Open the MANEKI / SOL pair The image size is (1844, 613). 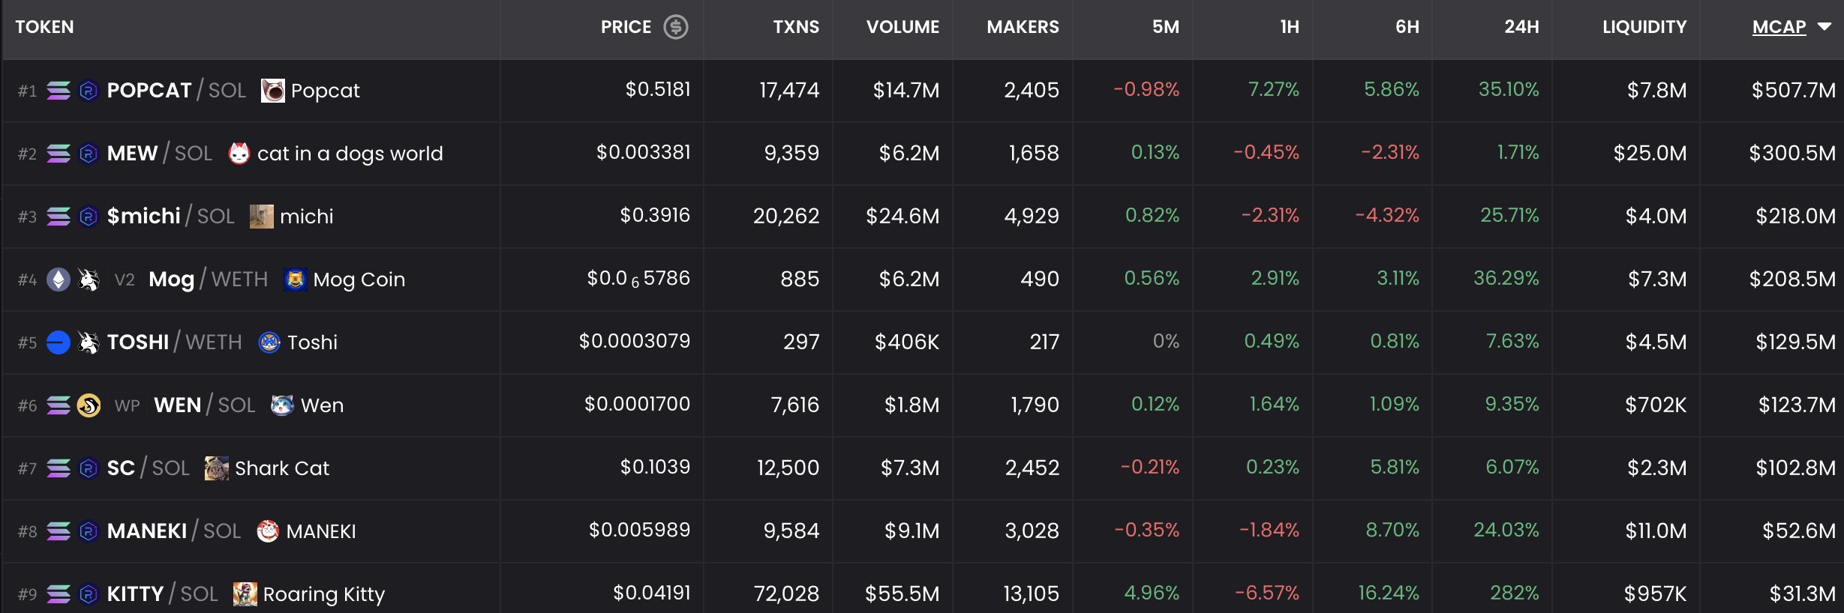pos(174,531)
